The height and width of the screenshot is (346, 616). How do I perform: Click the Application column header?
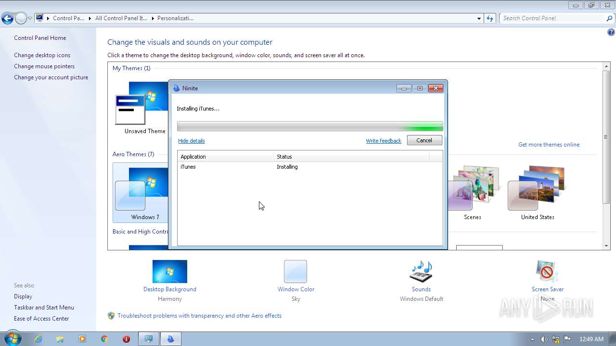(226, 157)
